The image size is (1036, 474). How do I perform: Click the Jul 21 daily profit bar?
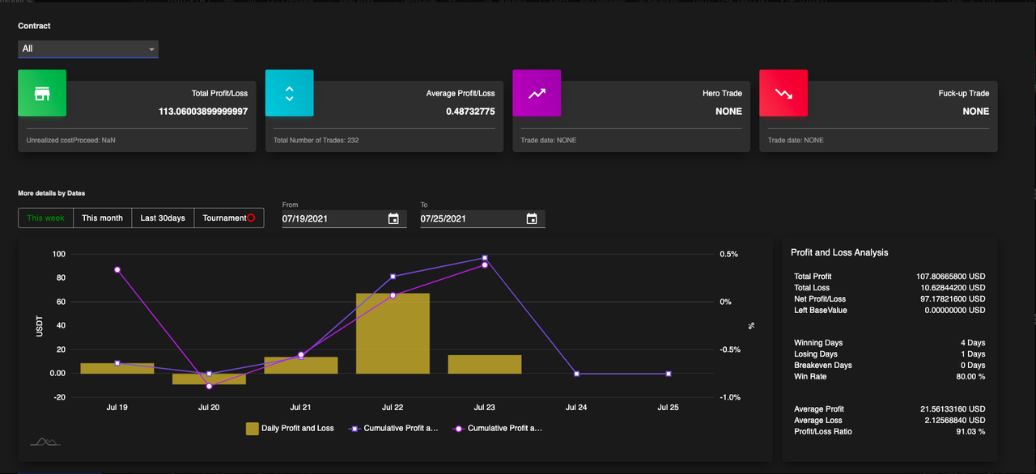point(301,365)
